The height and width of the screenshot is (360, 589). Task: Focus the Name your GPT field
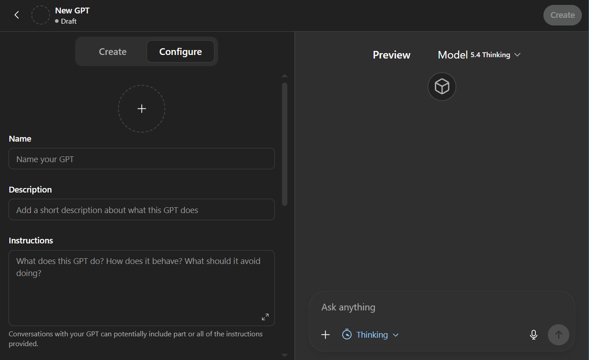click(x=142, y=159)
